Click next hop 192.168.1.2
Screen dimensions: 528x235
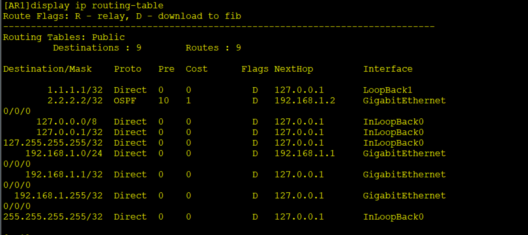[x=304, y=100]
